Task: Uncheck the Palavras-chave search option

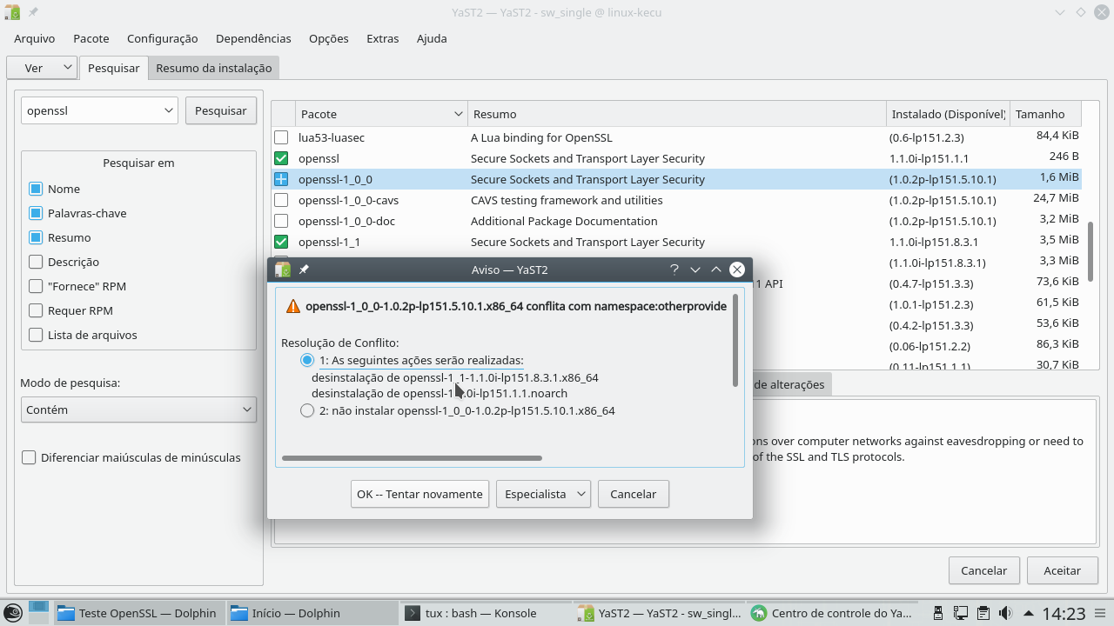Action: click(x=36, y=213)
